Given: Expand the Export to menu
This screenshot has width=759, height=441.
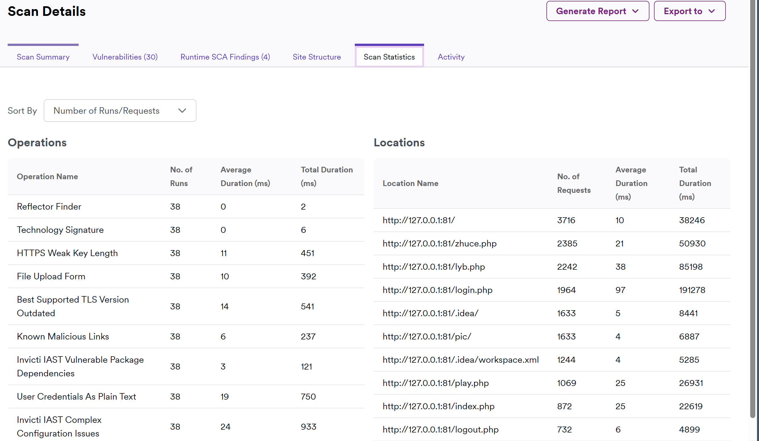Looking at the screenshot, I should pyautogui.click(x=689, y=11).
